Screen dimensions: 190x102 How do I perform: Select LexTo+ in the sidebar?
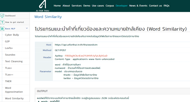[9, 48]
